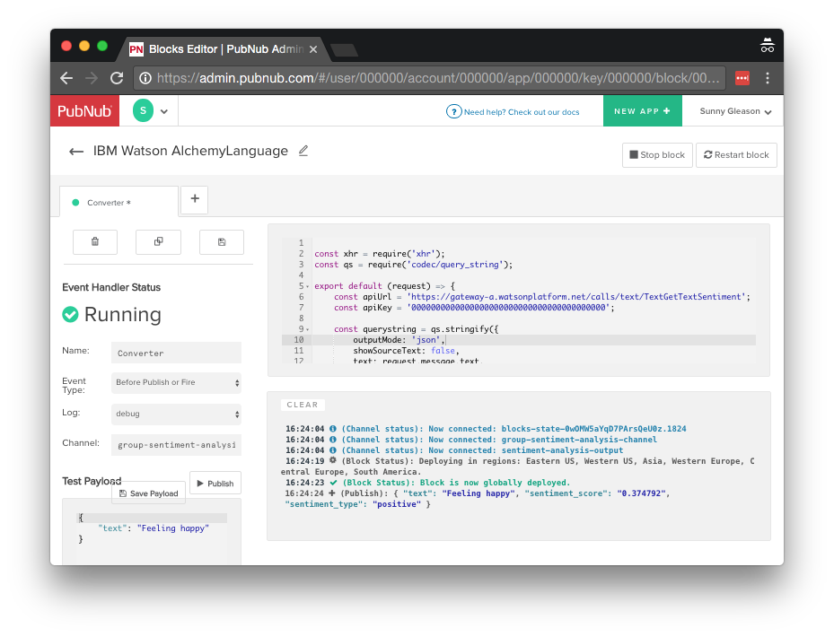Image resolution: width=834 pixels, height=637 pixels.
Task: Click the duplicate event handler icon
Action: tap(158, 242)
